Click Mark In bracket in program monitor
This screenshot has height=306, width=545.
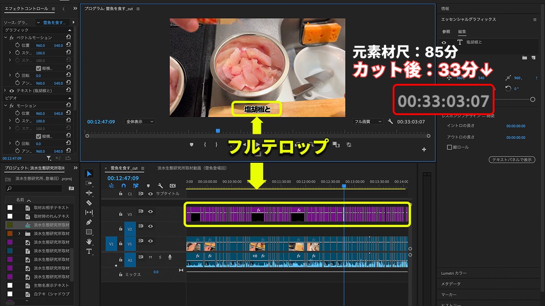205,145
